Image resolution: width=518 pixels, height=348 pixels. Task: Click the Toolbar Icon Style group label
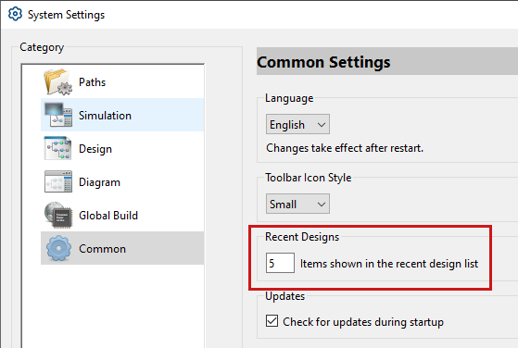[308, 178]
